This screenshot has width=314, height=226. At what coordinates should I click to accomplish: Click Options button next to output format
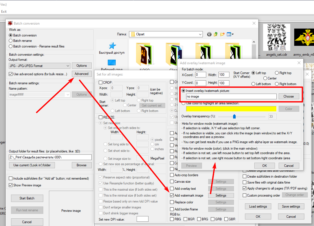click(x=81, y=66)
